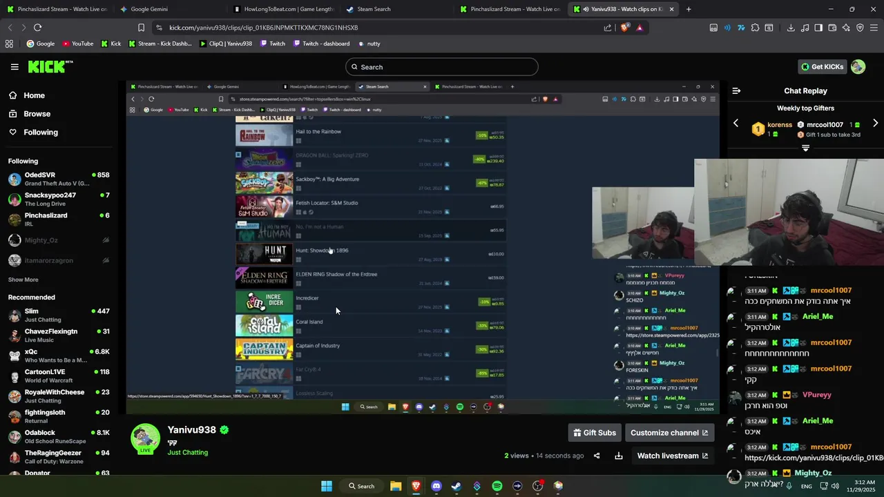Screen dimensions: 884x497
Task: Open xQc recommended channel
Action: 59,355
